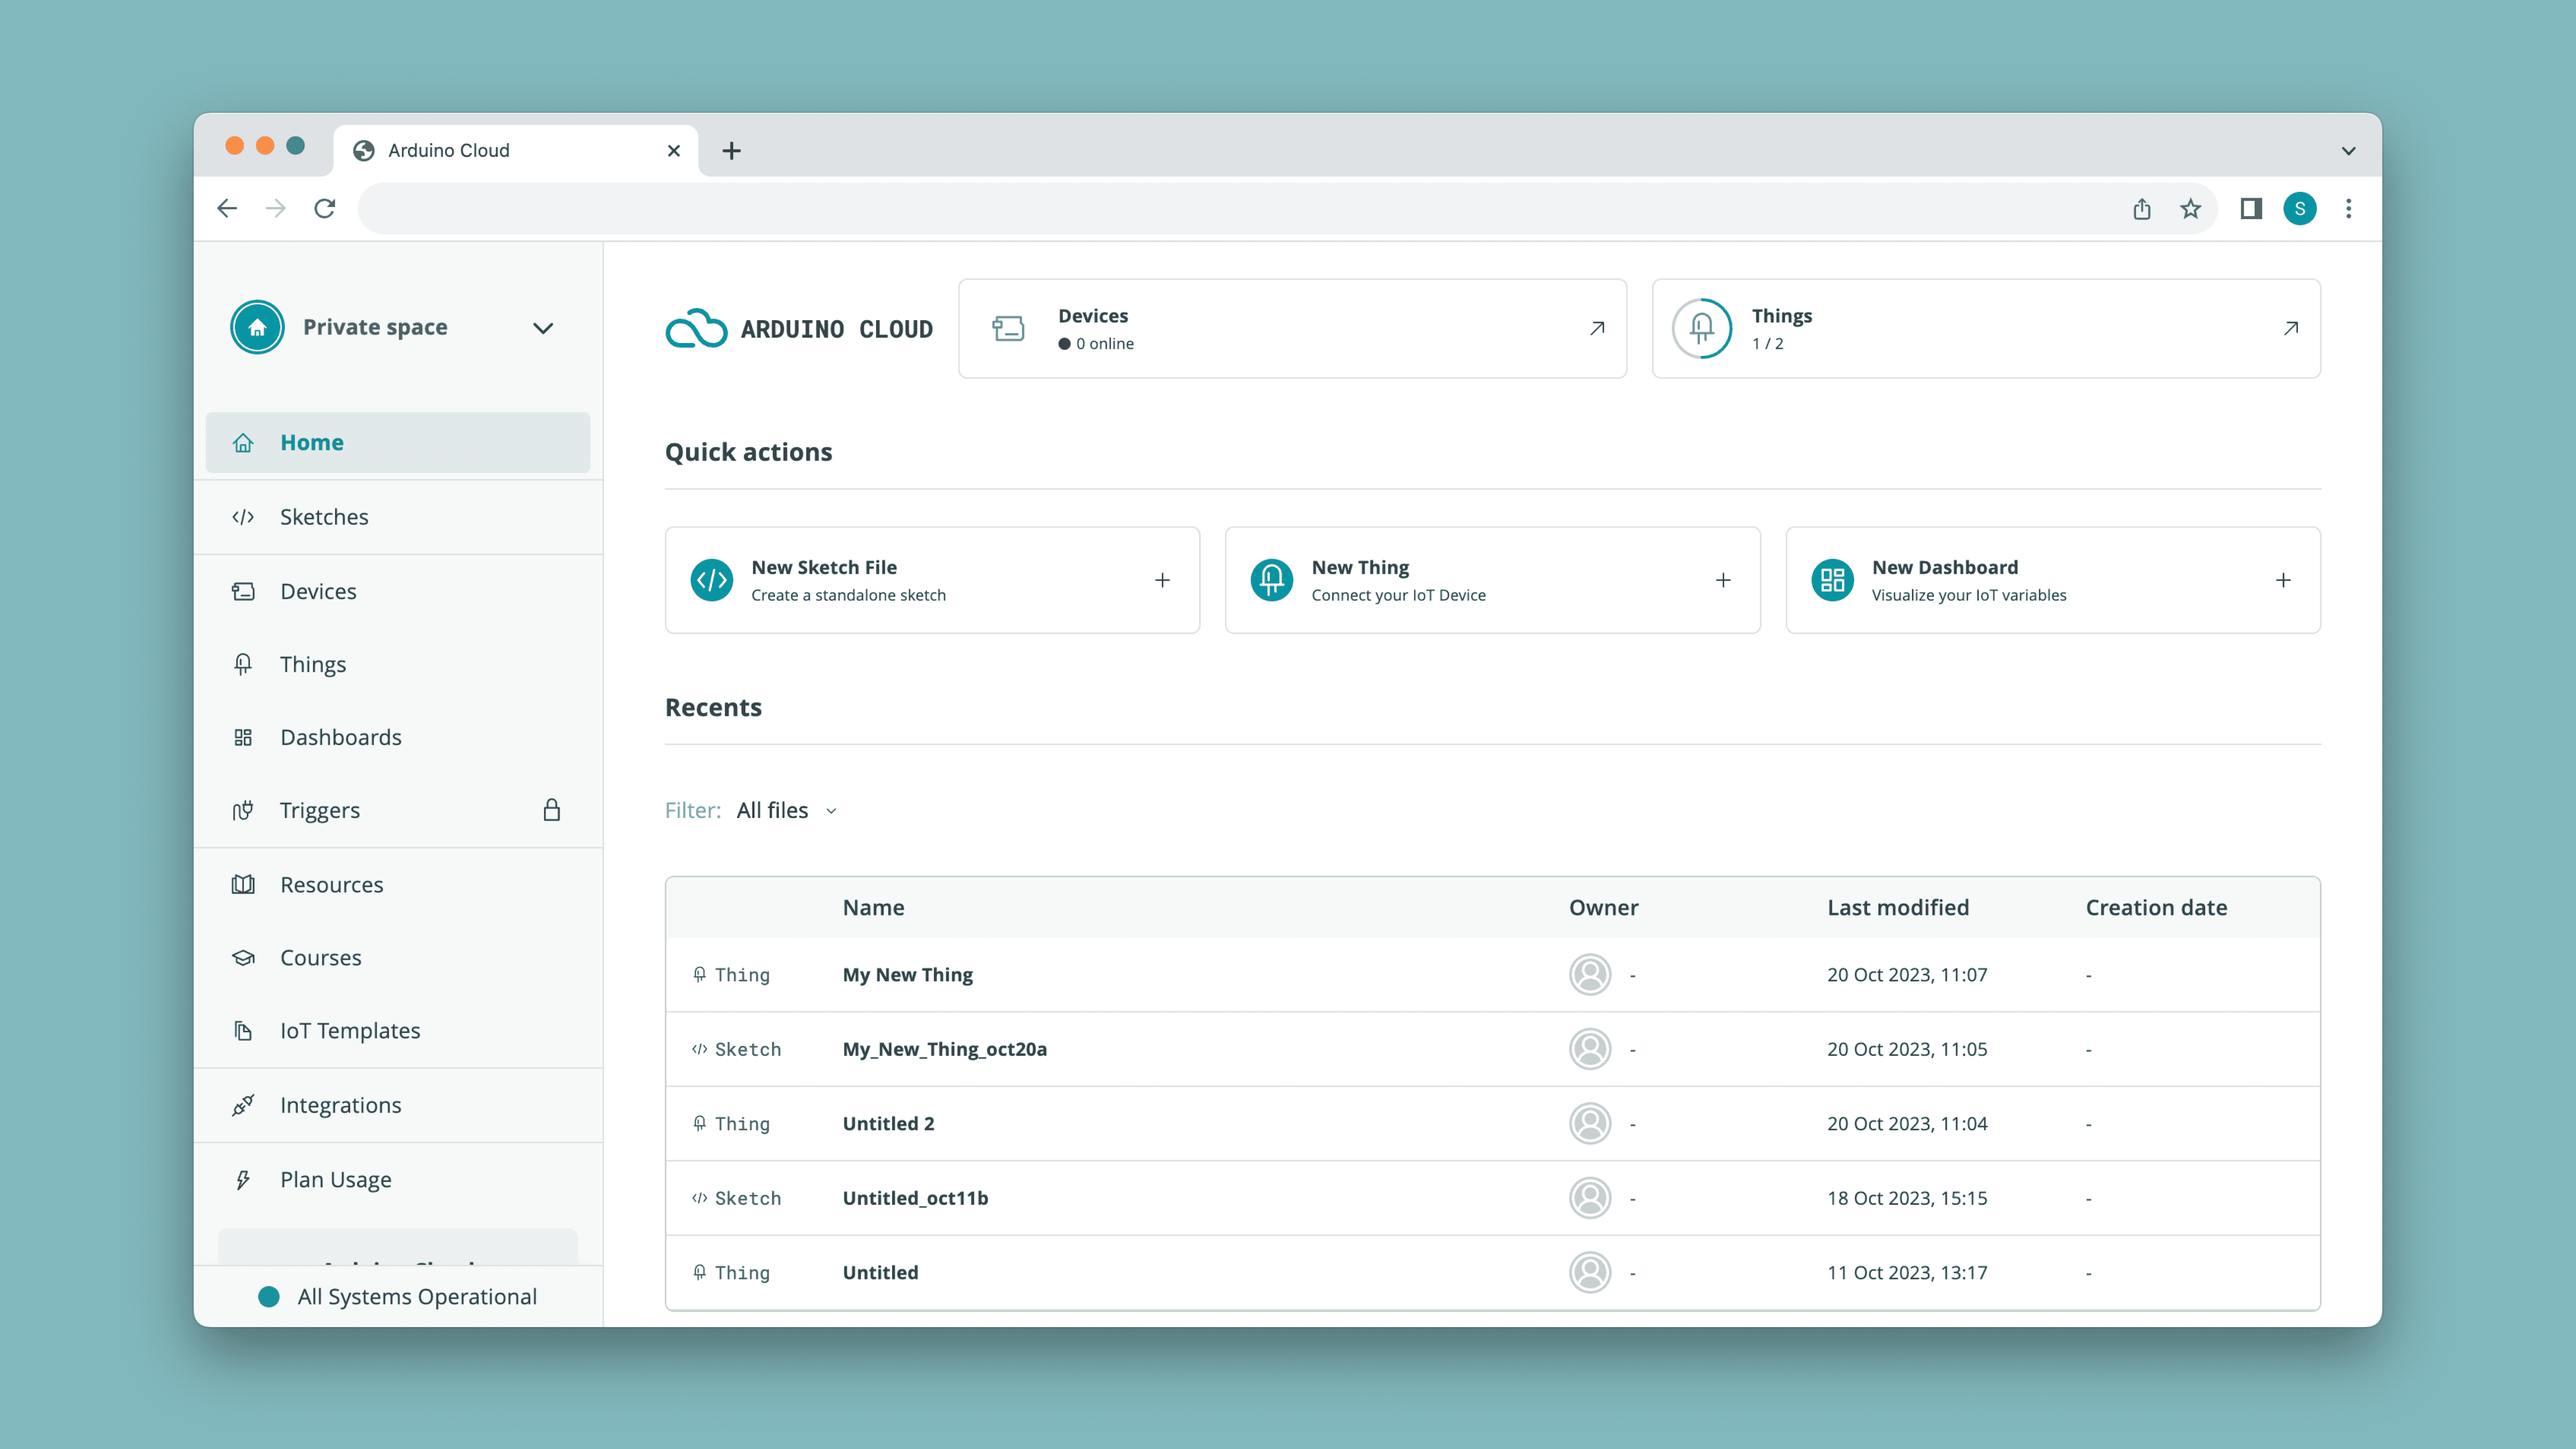This screenshot has height=1449, width=2576.
Task: Open Sketches in the sidebar
Action: 324,517
